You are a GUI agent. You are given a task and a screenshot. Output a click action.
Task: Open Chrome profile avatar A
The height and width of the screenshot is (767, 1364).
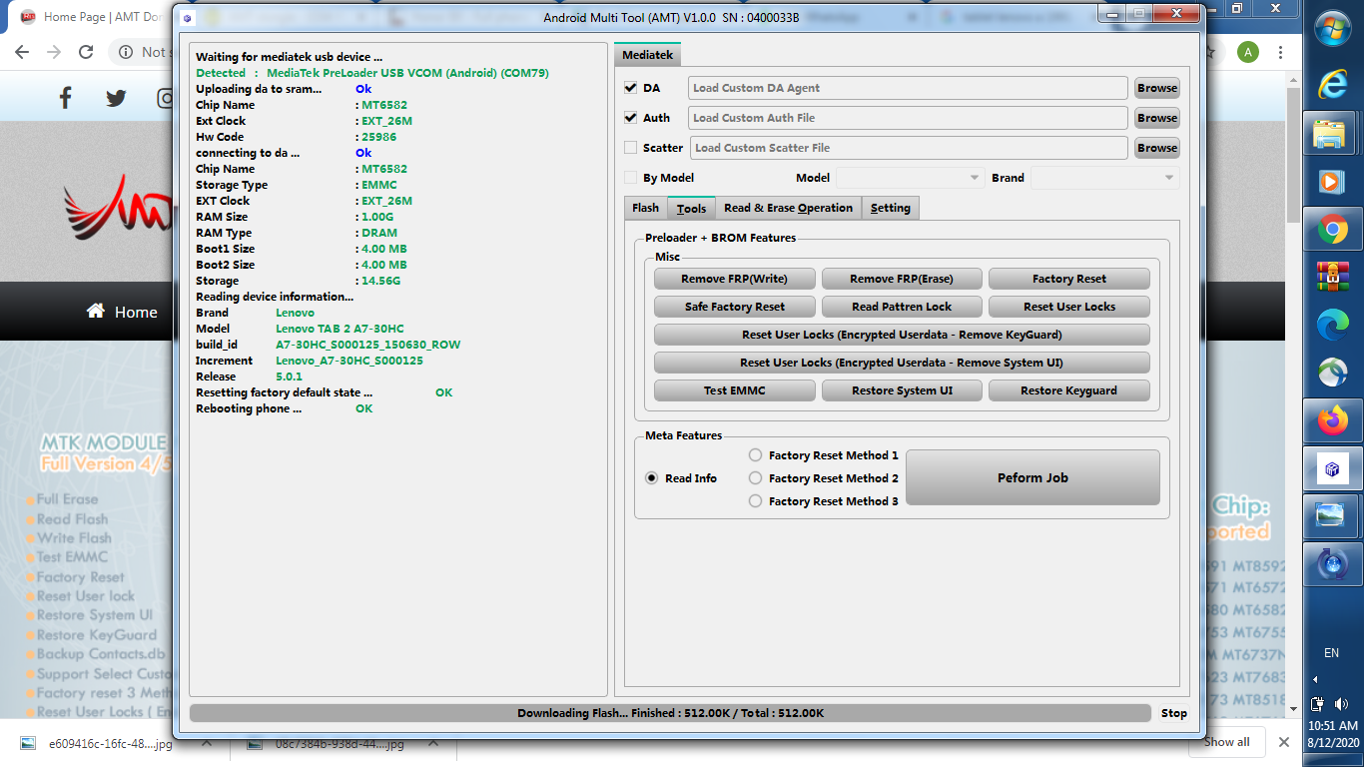tap(1248, 52)
